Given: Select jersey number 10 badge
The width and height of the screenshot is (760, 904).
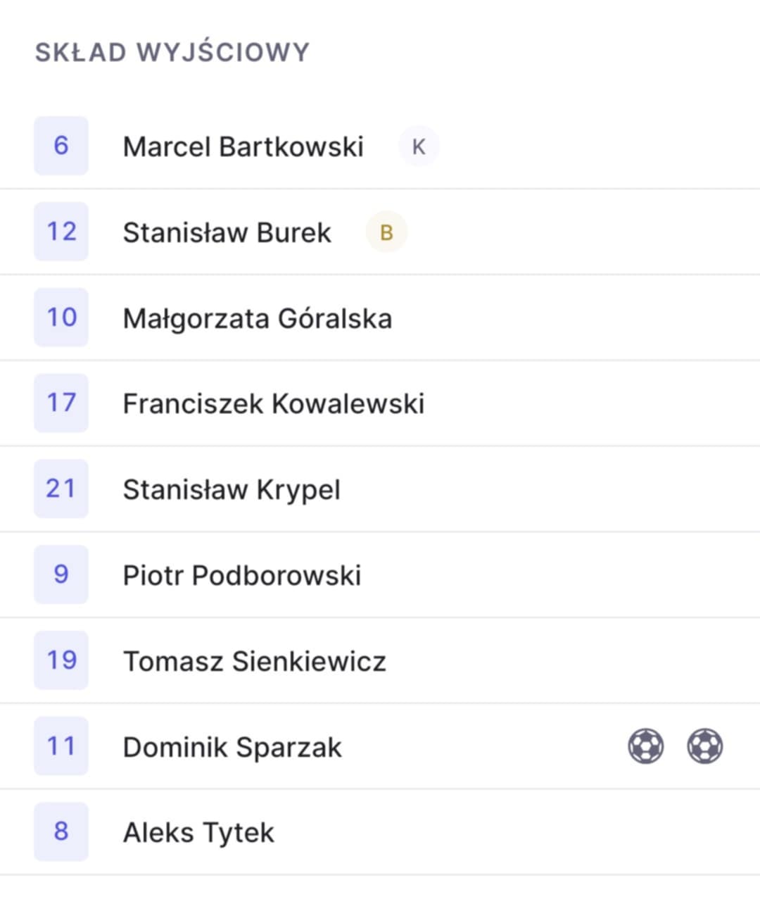Looking at the screenshot, I should point(61,318).
